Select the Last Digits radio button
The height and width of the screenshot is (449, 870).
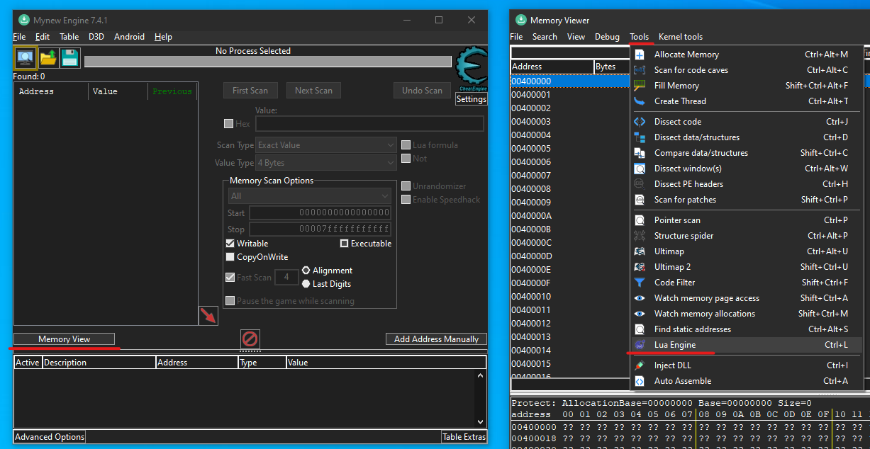tap(306, 284)
